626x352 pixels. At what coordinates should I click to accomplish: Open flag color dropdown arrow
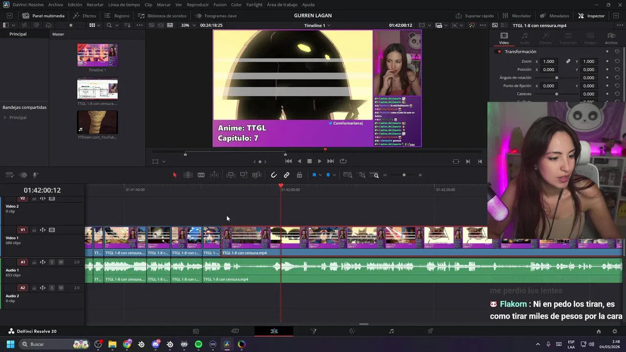tap(320, 175)
